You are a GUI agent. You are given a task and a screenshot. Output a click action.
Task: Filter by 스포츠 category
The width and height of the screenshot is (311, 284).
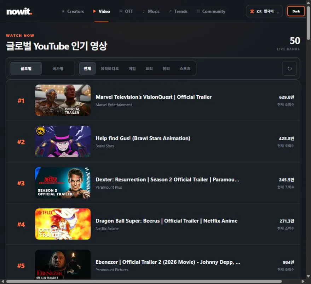(x=185, y=69)
